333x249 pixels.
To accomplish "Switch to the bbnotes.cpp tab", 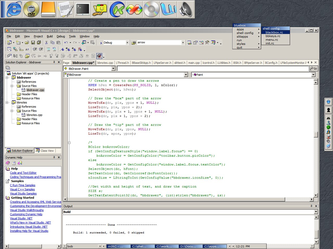I will [x=105, y=63].
